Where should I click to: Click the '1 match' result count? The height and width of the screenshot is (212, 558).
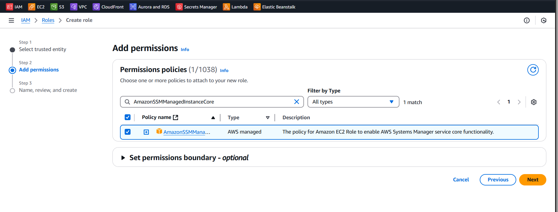click(x=413, y=102)
